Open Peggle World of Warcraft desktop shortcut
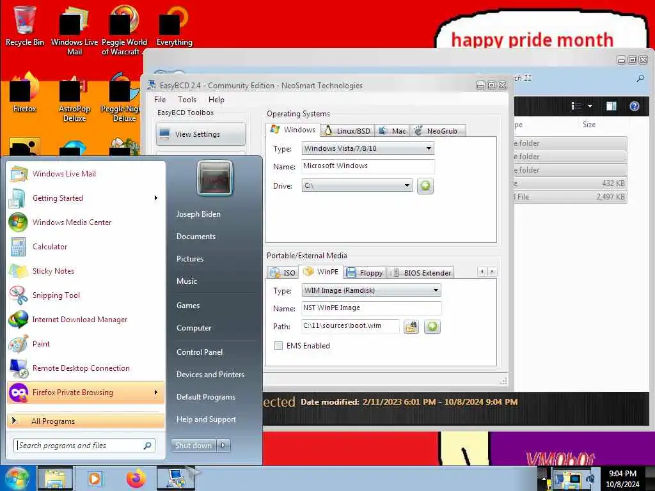This screenshot has width=655, height=491. (x=124, y=31)
